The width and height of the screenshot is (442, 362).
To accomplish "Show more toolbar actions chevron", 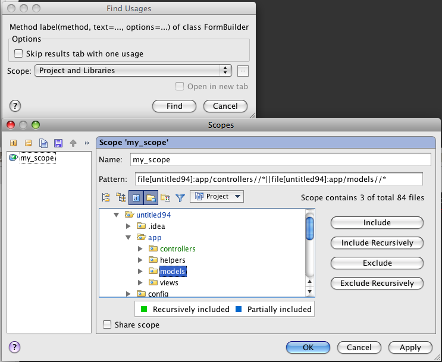I will (x=87, y=143).
